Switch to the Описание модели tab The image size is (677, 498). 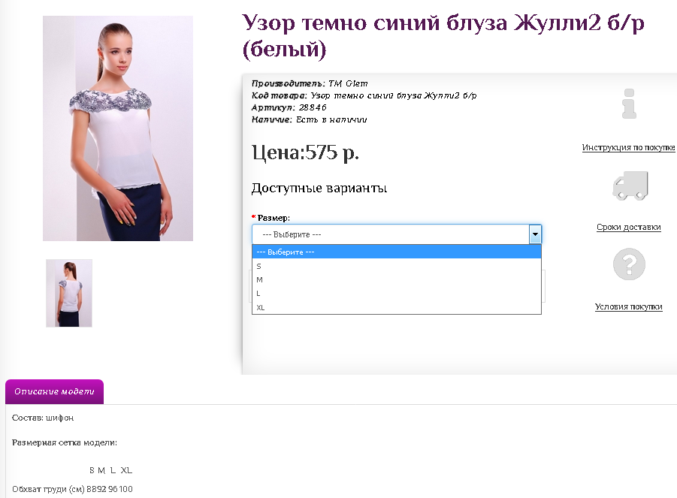(54, 391)
